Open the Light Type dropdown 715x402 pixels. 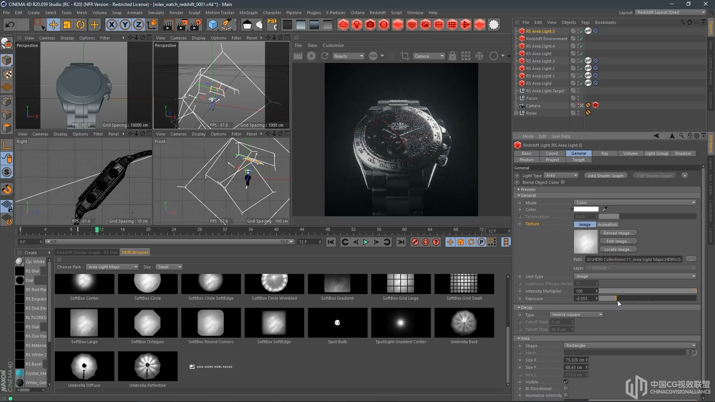coord(561,176)
